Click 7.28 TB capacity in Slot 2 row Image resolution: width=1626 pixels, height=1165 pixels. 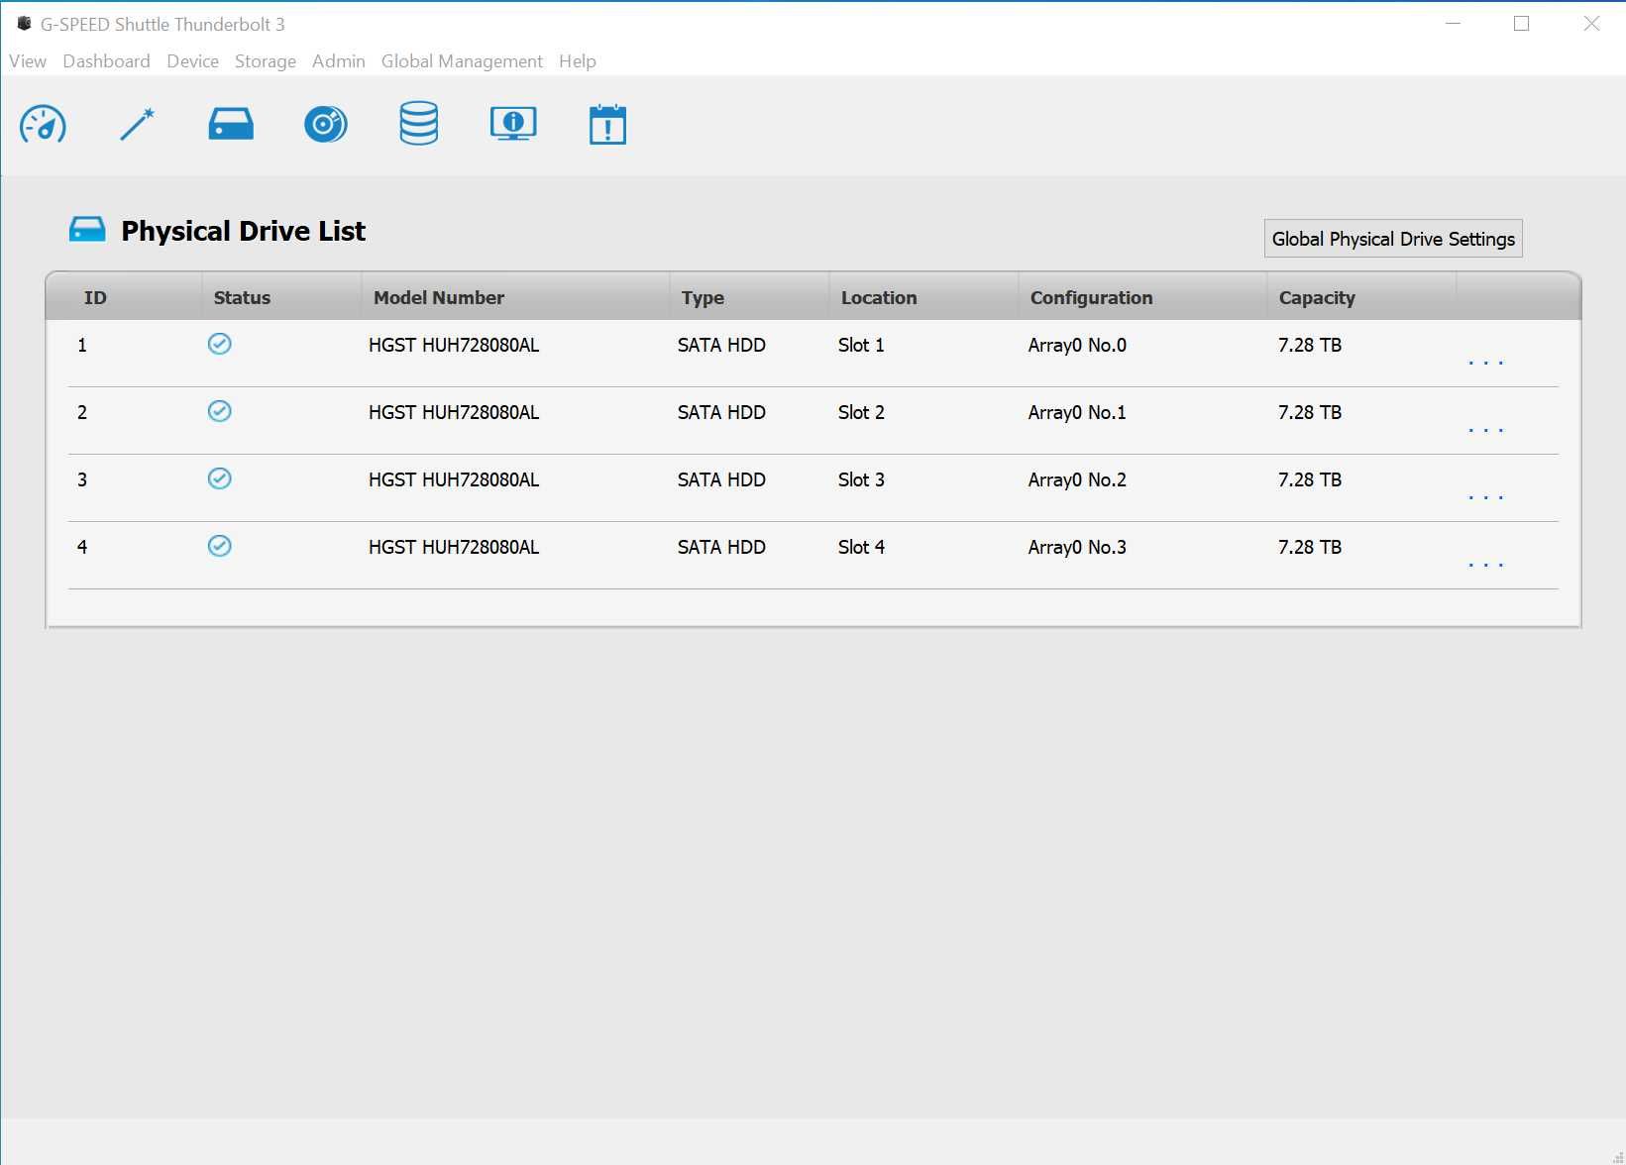click(1310, 412)
